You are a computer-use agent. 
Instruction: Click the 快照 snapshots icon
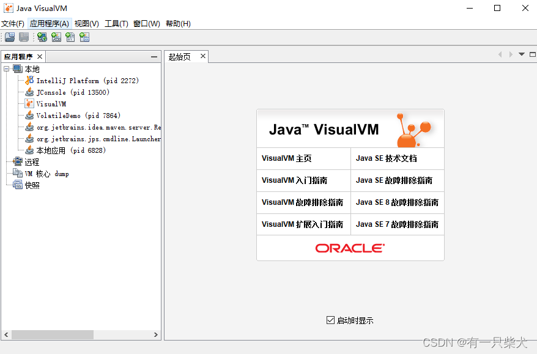click(18, 185)
